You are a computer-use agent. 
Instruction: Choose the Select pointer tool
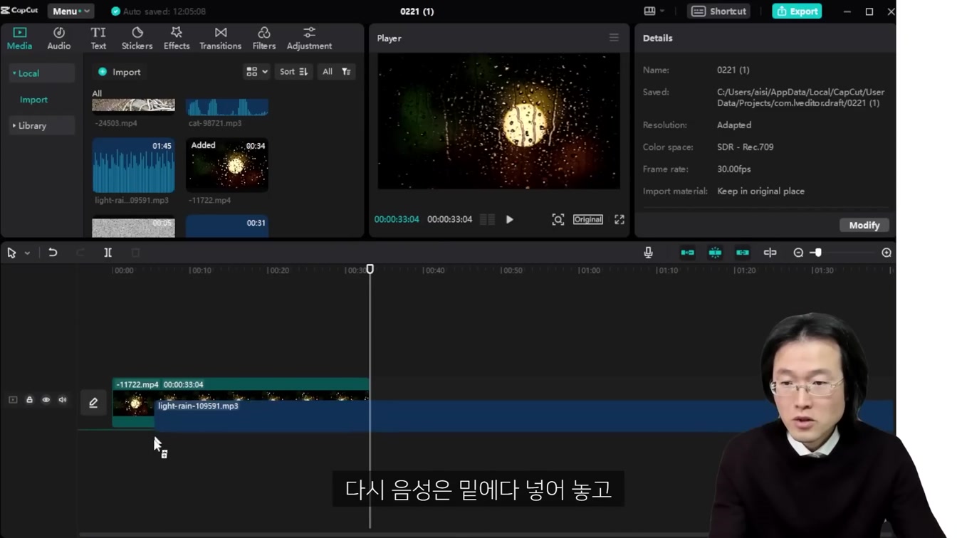coord(11,253)
